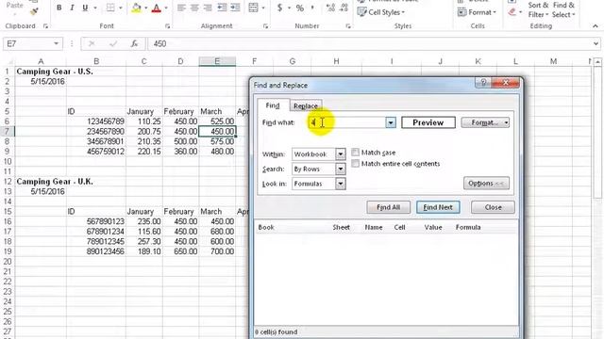Apply the yellow Fill Color bucket

point(136,8)
